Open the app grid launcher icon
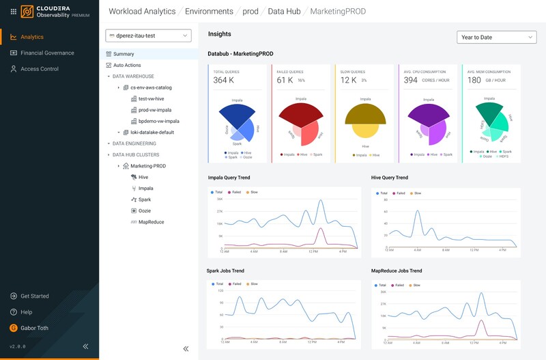This screenshot has width=546, height=360. pos(13,12)
